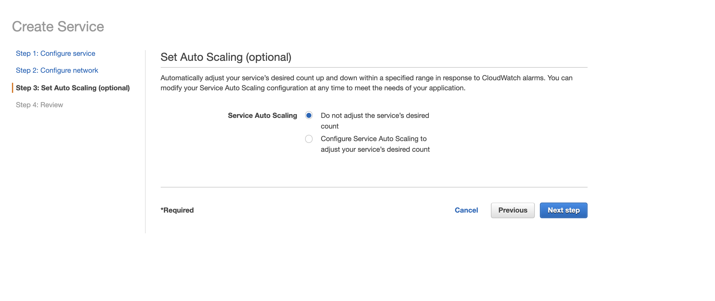Click the *Required text label

pyautogui.click(x=177, y=210)
